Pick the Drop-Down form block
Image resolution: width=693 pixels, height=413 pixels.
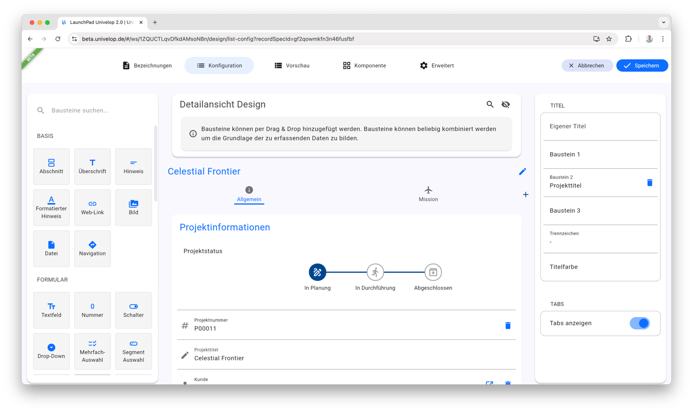pos(51,351)
